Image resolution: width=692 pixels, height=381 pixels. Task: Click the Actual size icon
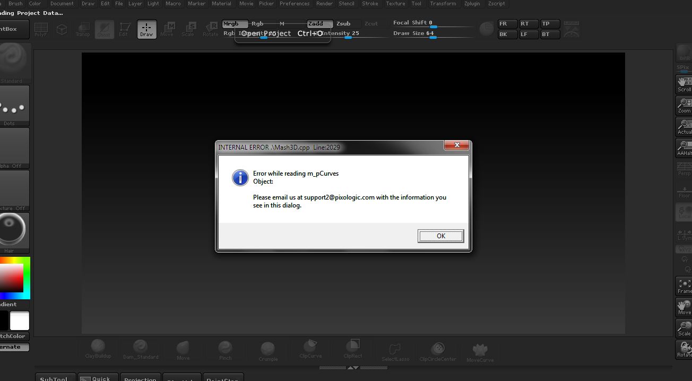pyautogui.click(x=684, y=127)
